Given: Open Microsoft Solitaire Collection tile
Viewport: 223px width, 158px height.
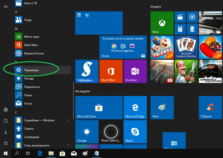Looking at the screenshot, I should (x=186, y=47).
